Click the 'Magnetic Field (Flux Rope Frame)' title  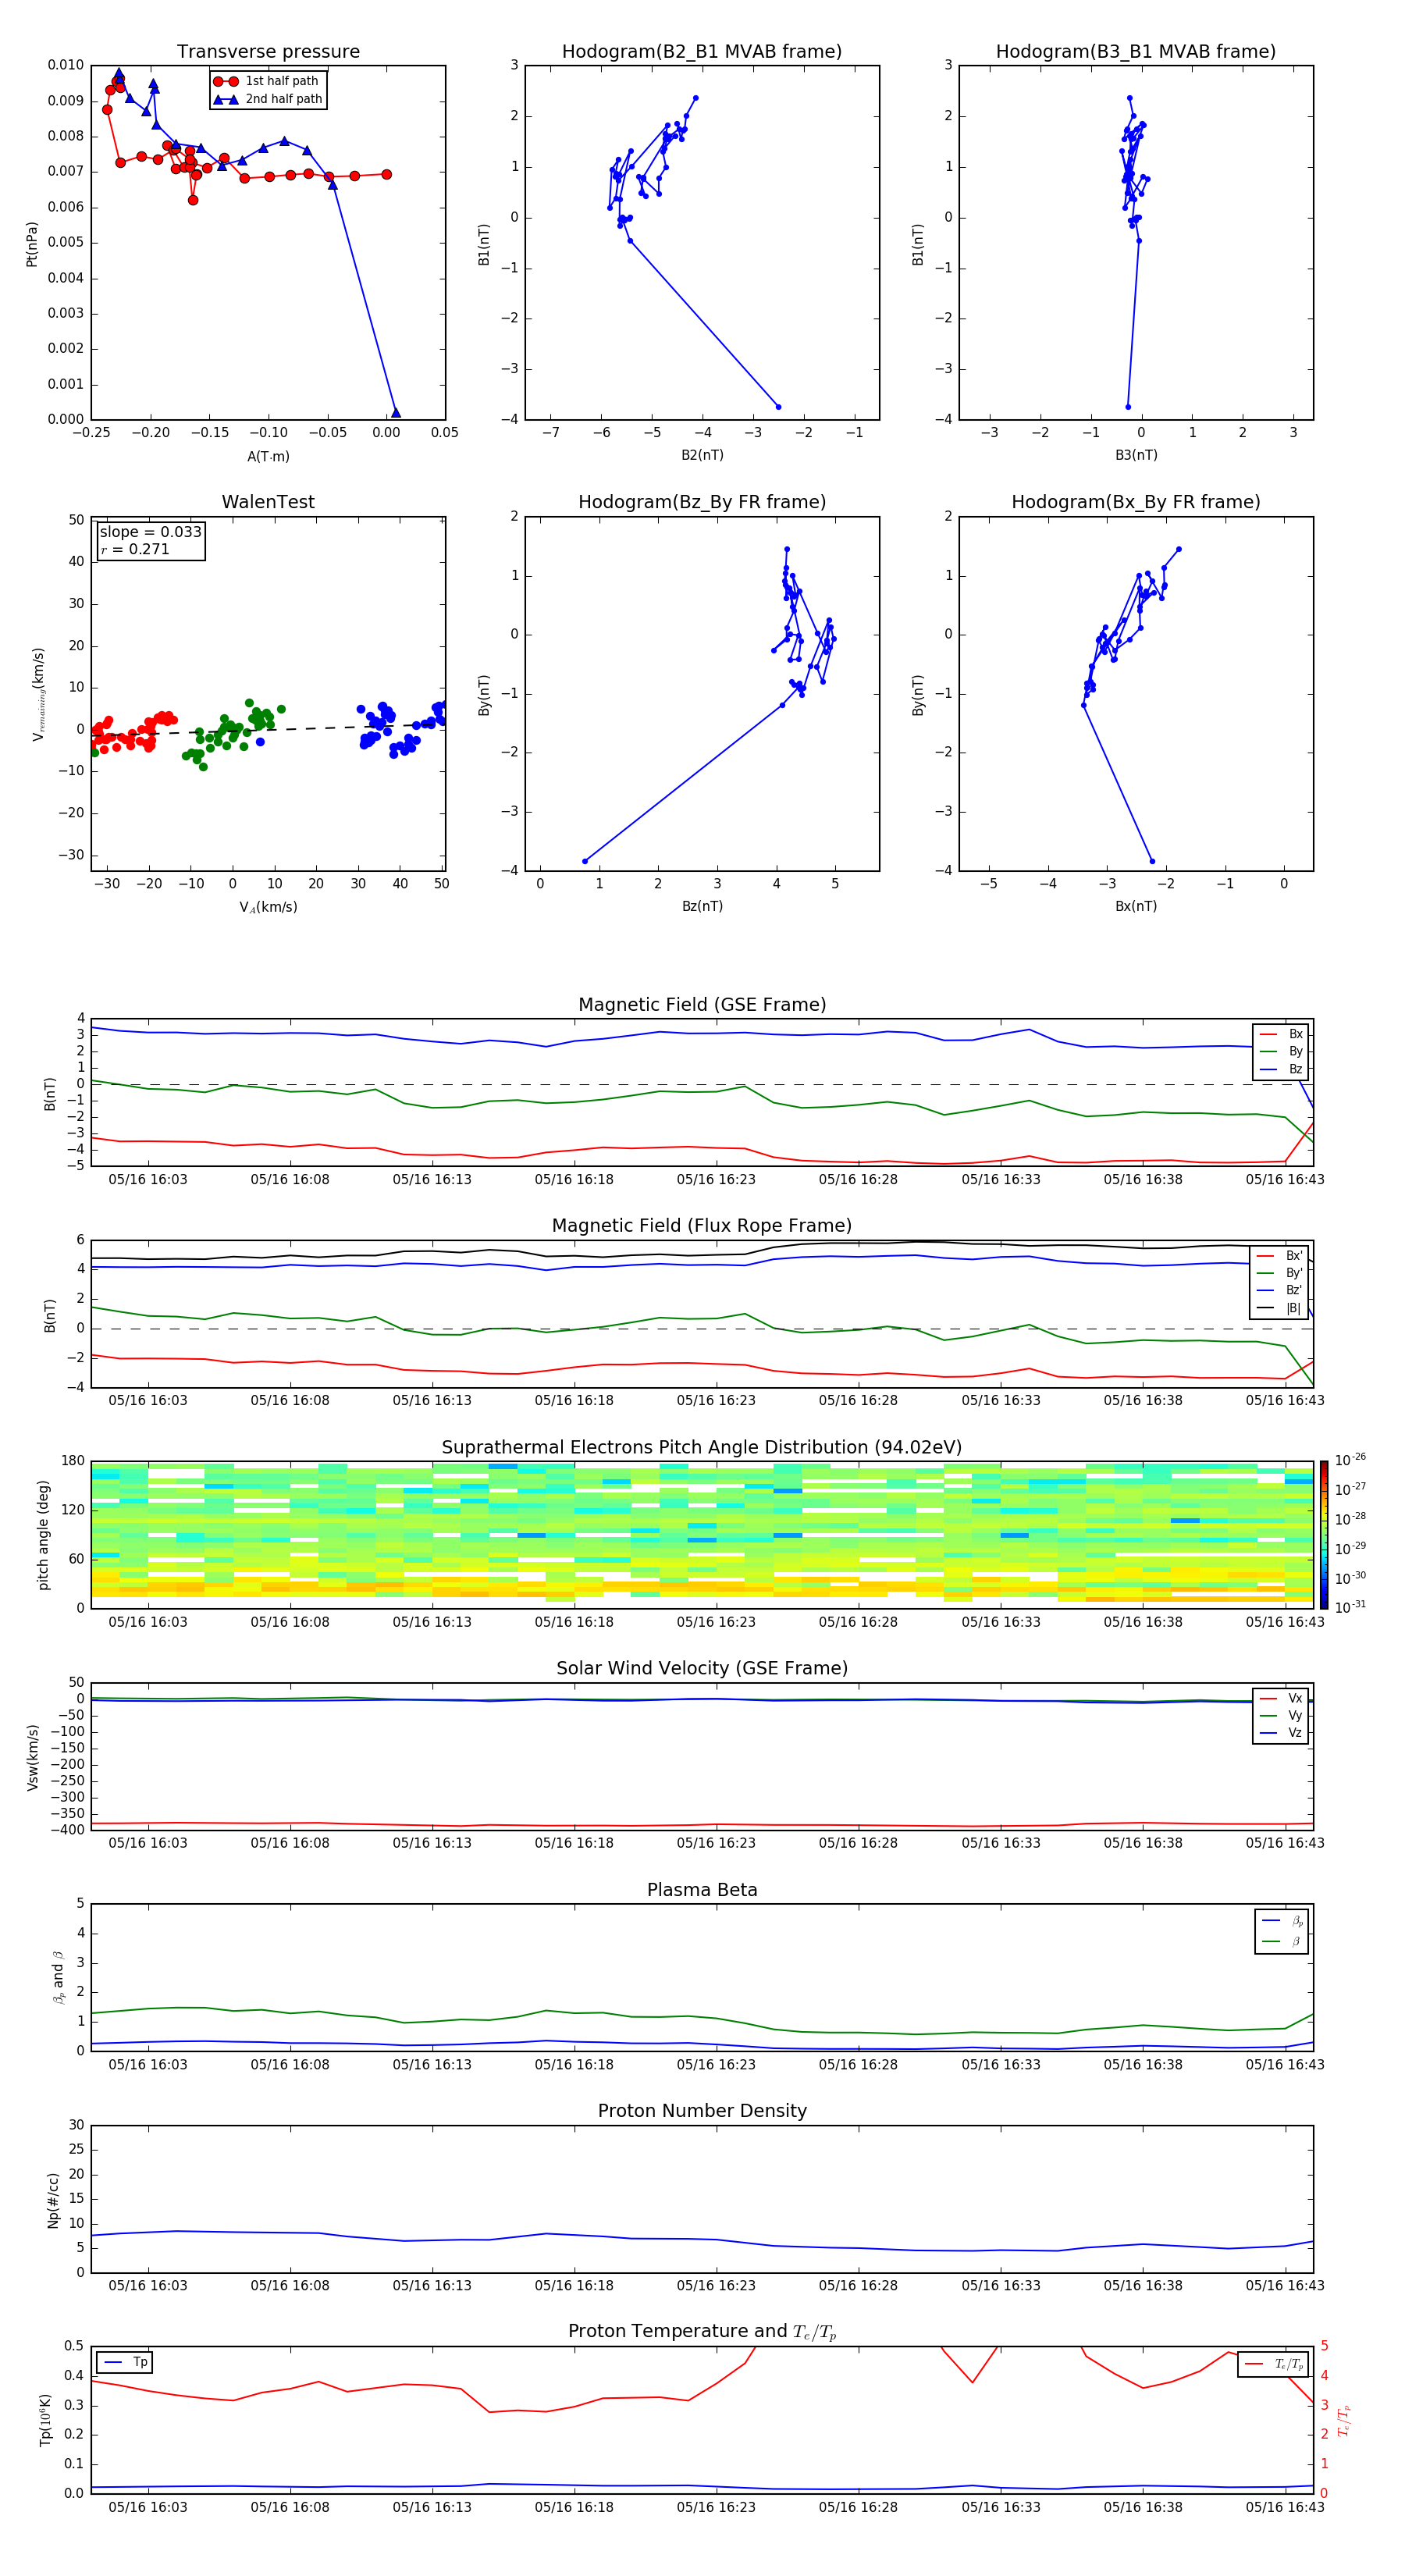click(x=702, y=1226)
